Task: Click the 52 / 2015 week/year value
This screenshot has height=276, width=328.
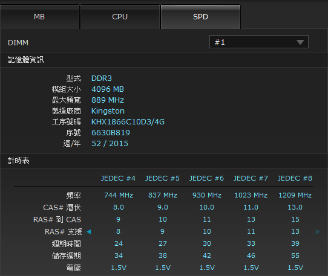Action: click(110, 144)
